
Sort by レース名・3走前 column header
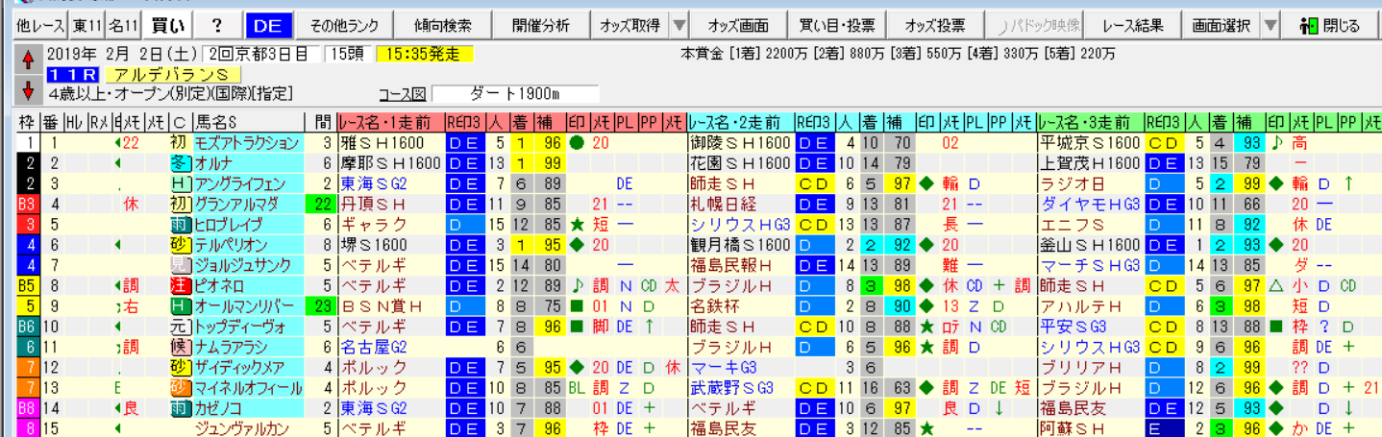[x=1091, y=122]
